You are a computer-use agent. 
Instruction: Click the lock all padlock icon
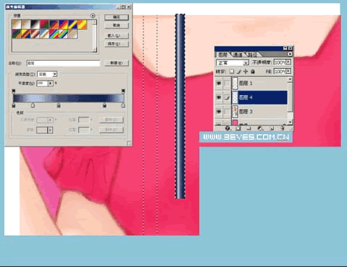click(x=253, y=71)
